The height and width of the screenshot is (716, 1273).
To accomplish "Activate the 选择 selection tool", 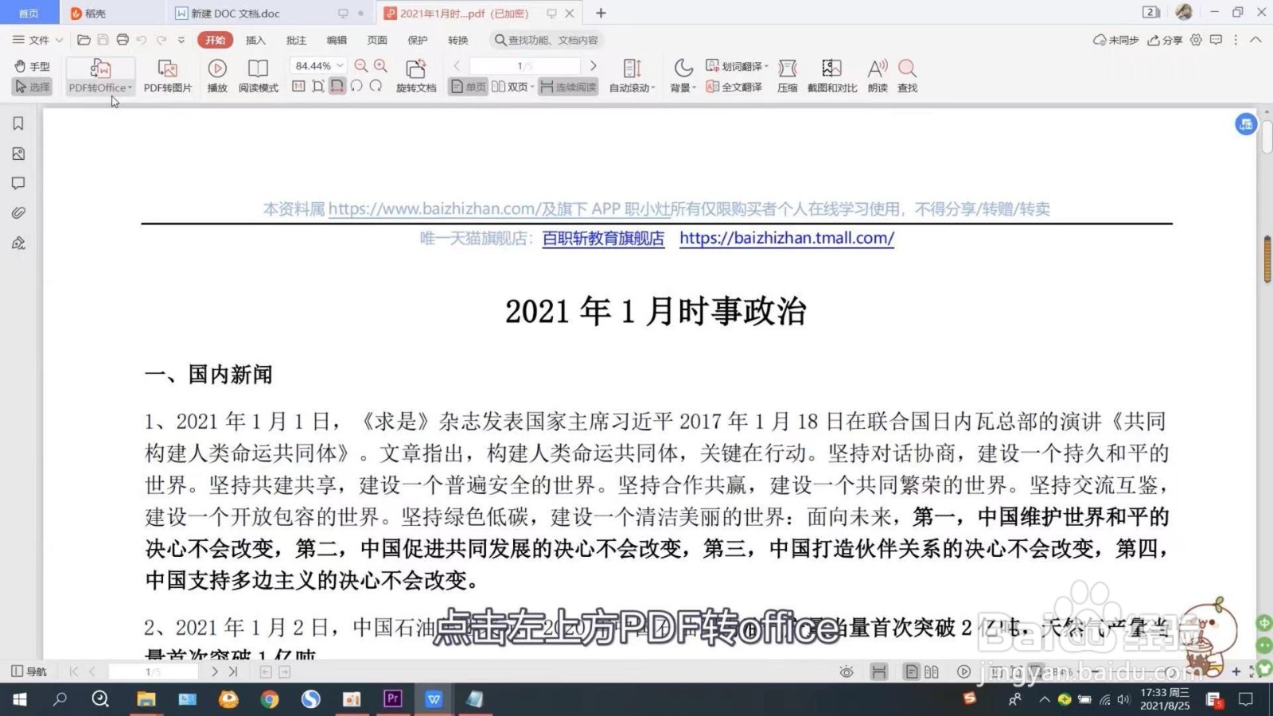I will point(33,87).
